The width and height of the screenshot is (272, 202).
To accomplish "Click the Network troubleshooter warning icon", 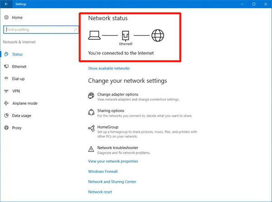I will (x=91, y=149).
